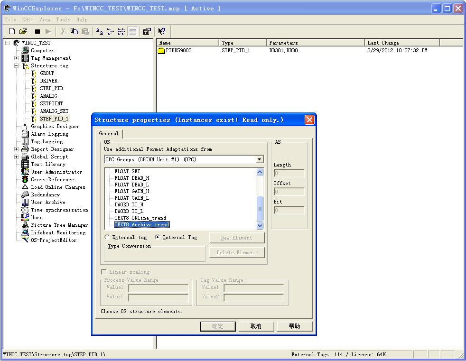The width and height of the screenshot is (466, 361).
Task: Select Horn in project tree
Action: (37, 217)
